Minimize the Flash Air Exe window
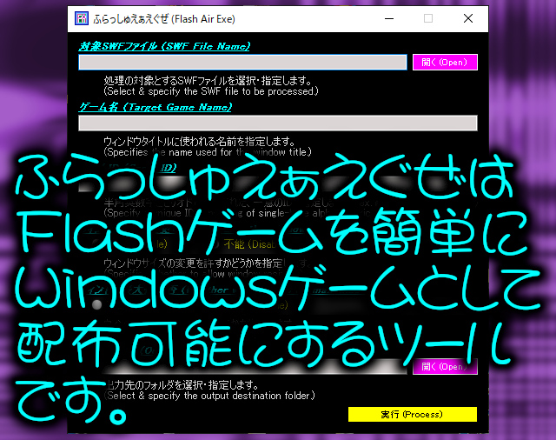The width and height of the screenshot is (556, 440). [389, 18]
